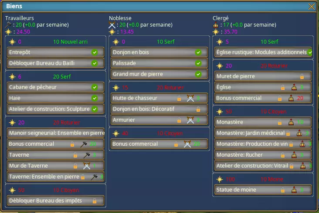The width and height of the screenshot is (319, 213).
Task: Click the Travailleurs hammer icon in the header
Action: tap(8, 25)
